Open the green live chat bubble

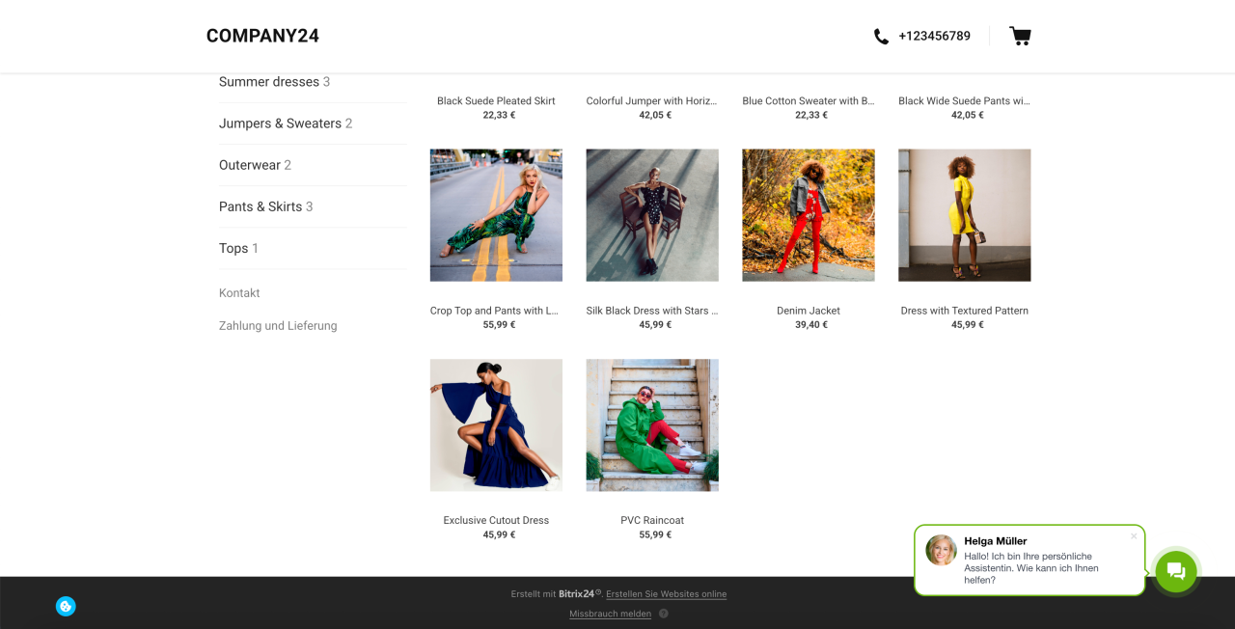click(1175, 571)
